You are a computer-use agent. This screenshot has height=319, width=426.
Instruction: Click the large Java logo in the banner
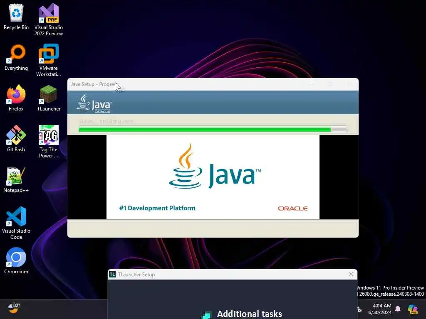point(215,166)
